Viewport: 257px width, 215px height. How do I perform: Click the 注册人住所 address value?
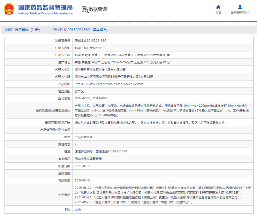122,55
